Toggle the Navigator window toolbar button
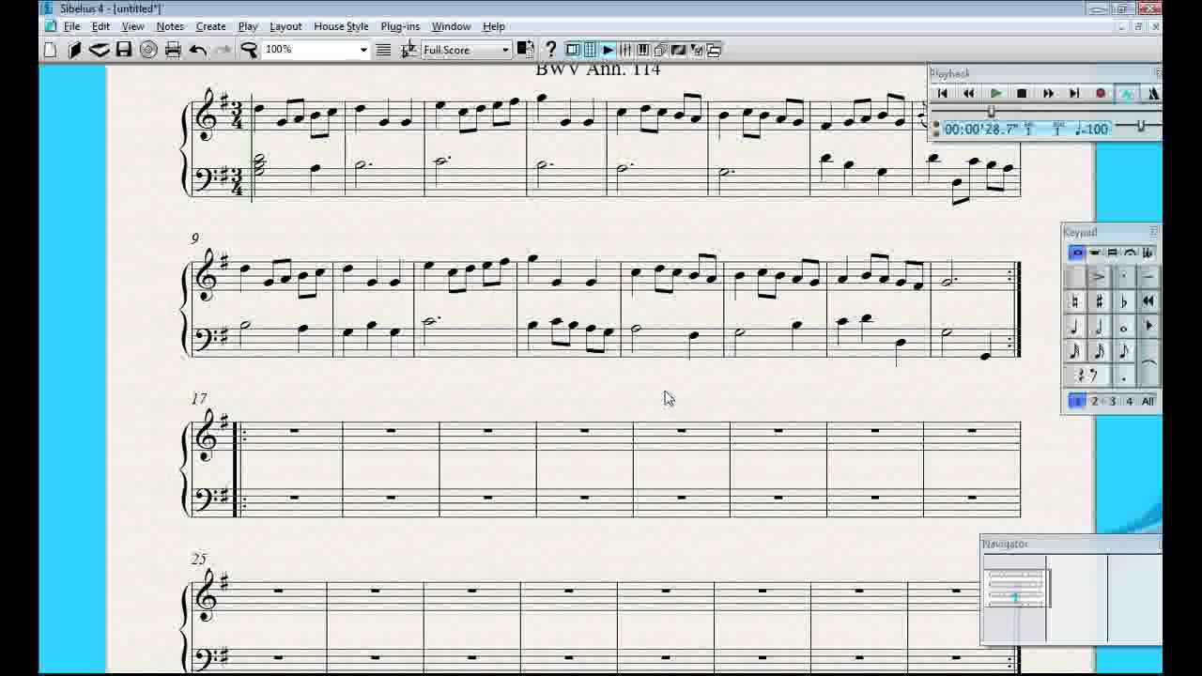This screenshot has height=676, width=1202. (x=573, y=50)
